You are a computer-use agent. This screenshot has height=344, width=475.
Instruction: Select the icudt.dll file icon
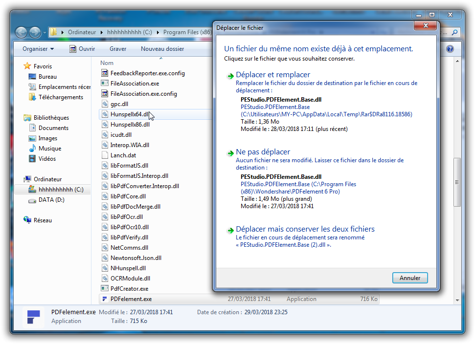[x=105, y=135]
